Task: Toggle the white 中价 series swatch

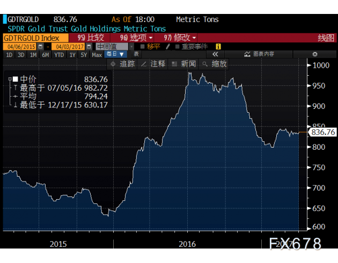Action: [x=16, y=79]
